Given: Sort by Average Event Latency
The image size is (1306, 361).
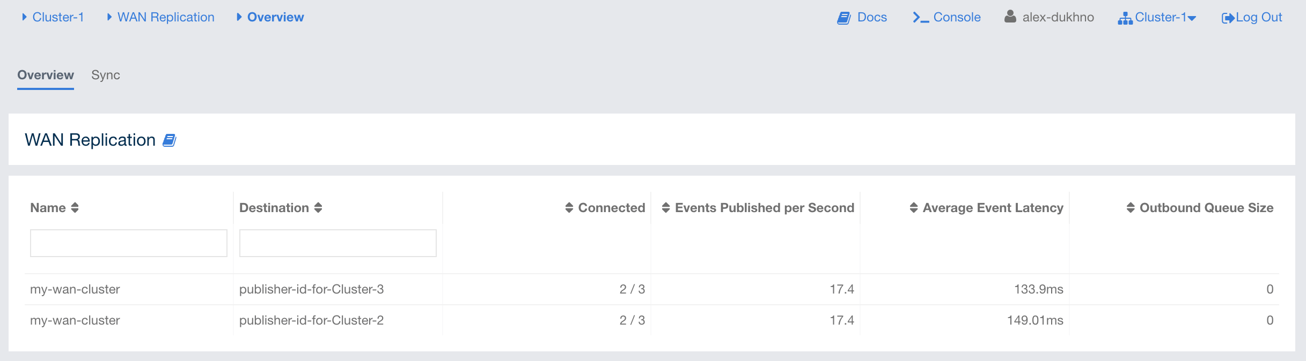Looking at the screenshot, I should pos(914,208).
